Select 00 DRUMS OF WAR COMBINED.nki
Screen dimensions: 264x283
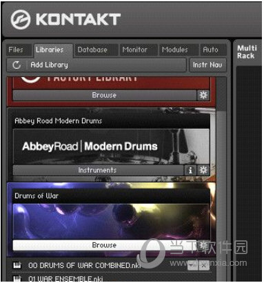click(85, 266)
